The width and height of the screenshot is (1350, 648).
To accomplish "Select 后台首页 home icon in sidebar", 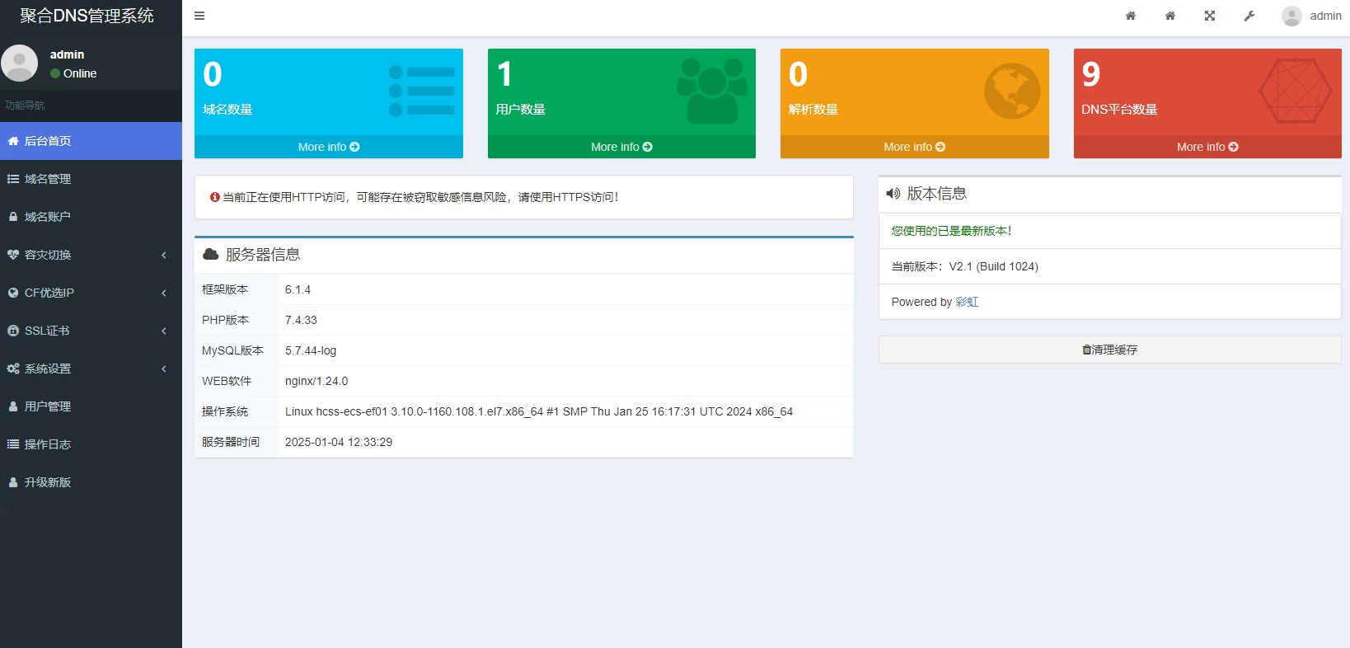I will pos(13,141).
